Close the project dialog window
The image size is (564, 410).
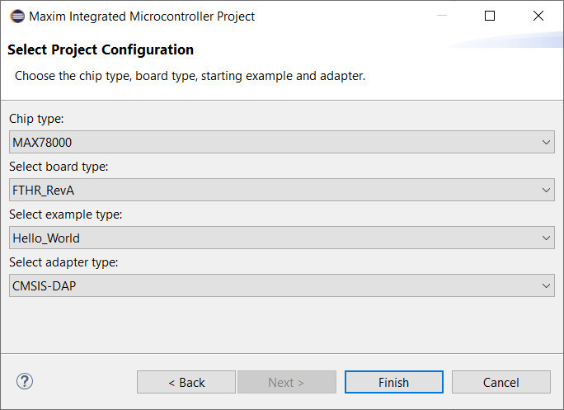pyautogui.click(x=538, y=16)
